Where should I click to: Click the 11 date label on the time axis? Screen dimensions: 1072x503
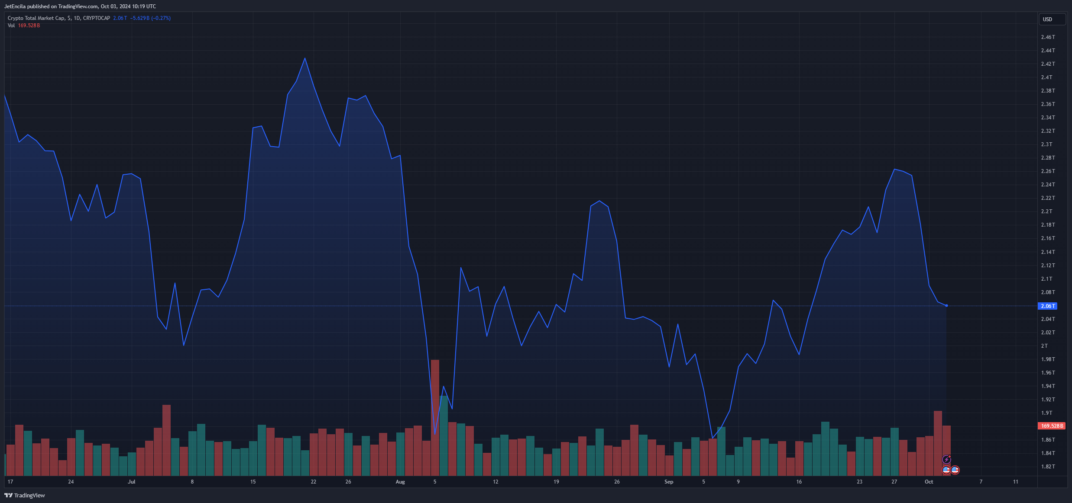[x=1015, y=482]
